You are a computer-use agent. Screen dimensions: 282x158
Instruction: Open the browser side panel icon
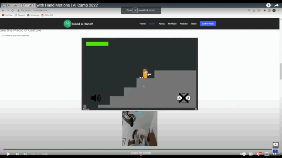[x=269, y=10]
